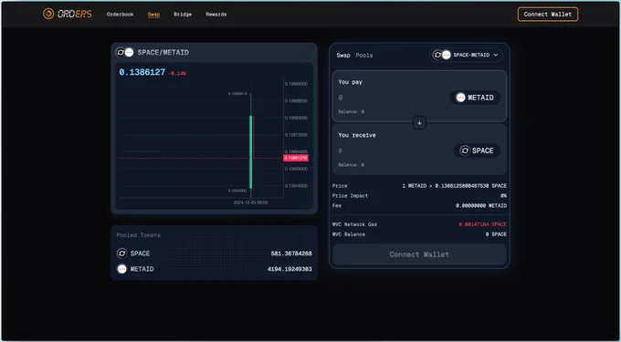Click the SPACE icon in Pooled Tokens
This screenshot has height=342, width=621.
(x=122, y=253)
